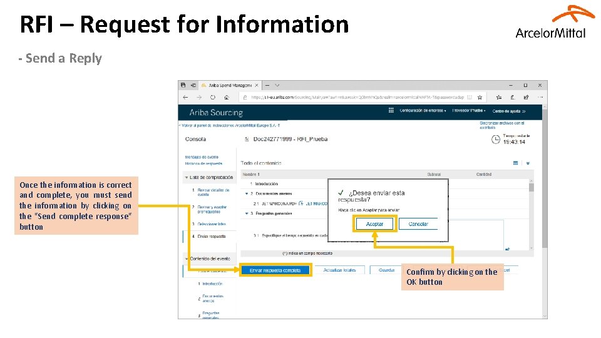The image size is (601, 338).
Task: Collapse the Lista de comprobación section
Action: (x=187, y=177)
